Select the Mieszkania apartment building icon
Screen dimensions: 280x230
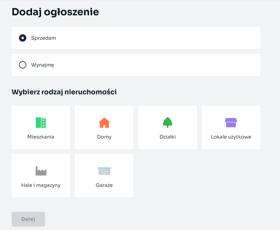click(x=41, y=122)
